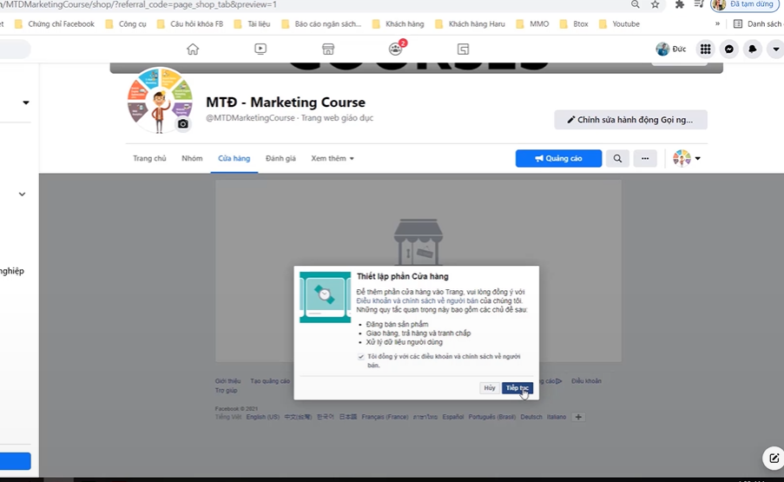Open the Tài liệu bookmark folder
The image size is (784, 482).
[x=252, y=24]
